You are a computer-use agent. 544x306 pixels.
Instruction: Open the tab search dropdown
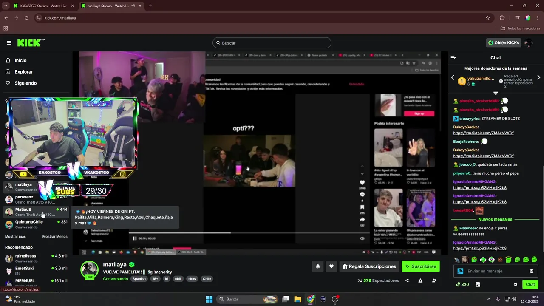(6, 6)
